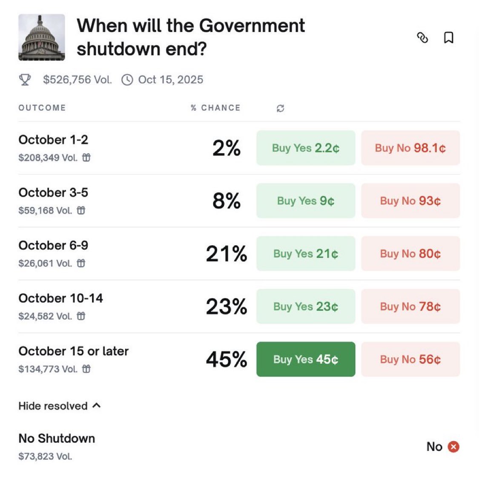479x479 pixels.
Task: Buy Yes at 2.2¢ for October 1-2
Action: [x=306, y=148]
